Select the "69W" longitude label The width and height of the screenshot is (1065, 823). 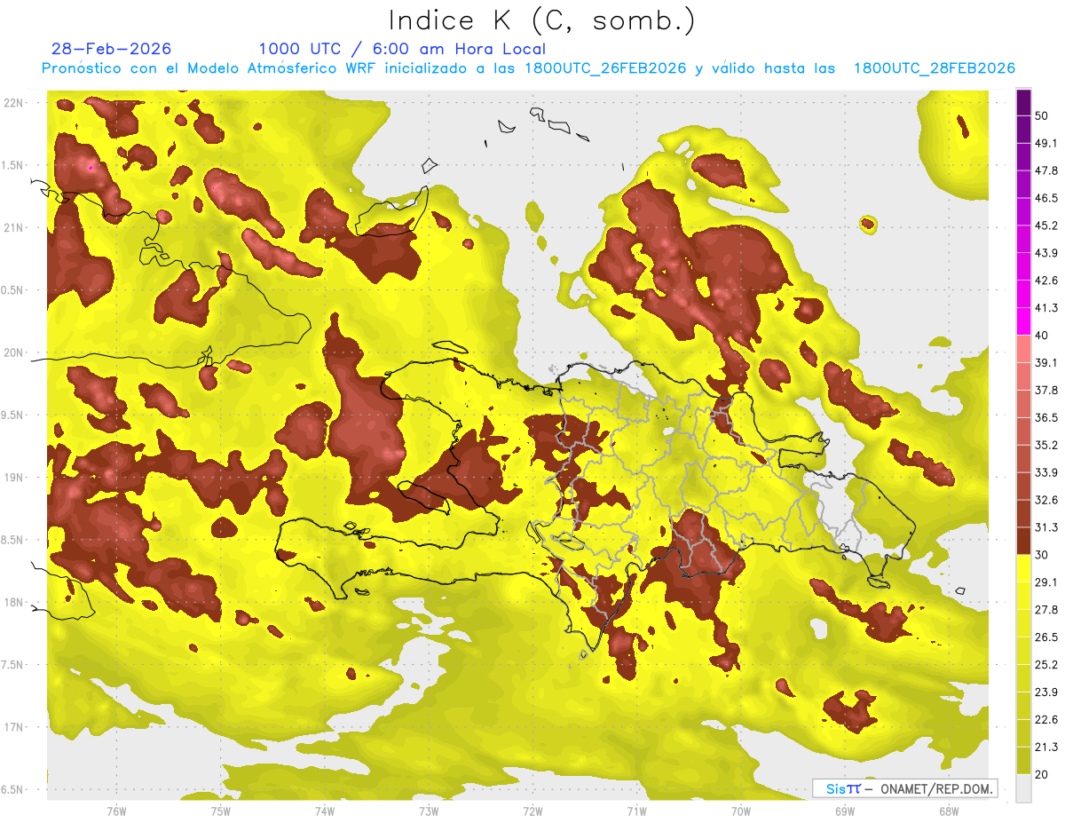[x=844, y=811]
